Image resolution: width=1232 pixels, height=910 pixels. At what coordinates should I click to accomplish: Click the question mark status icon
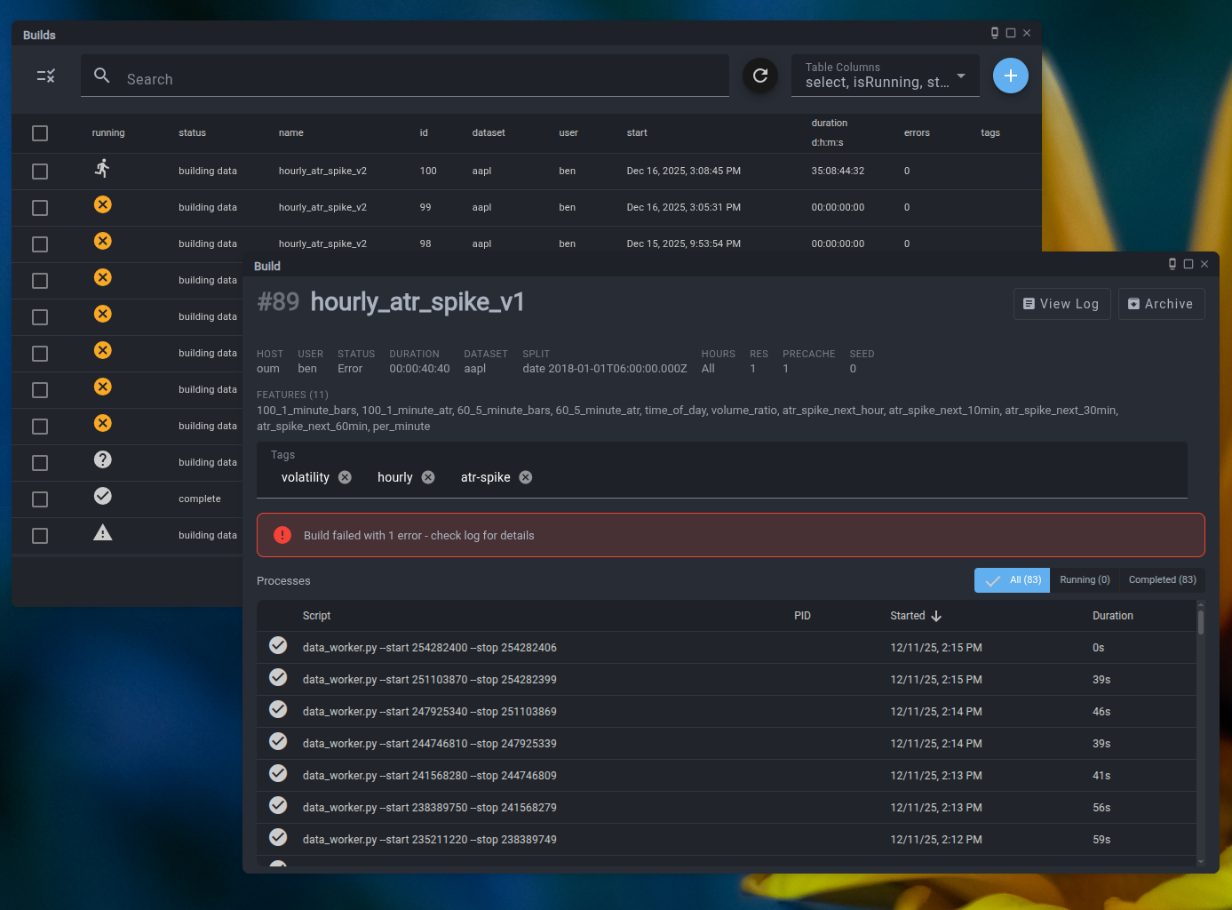pos(103,460)
